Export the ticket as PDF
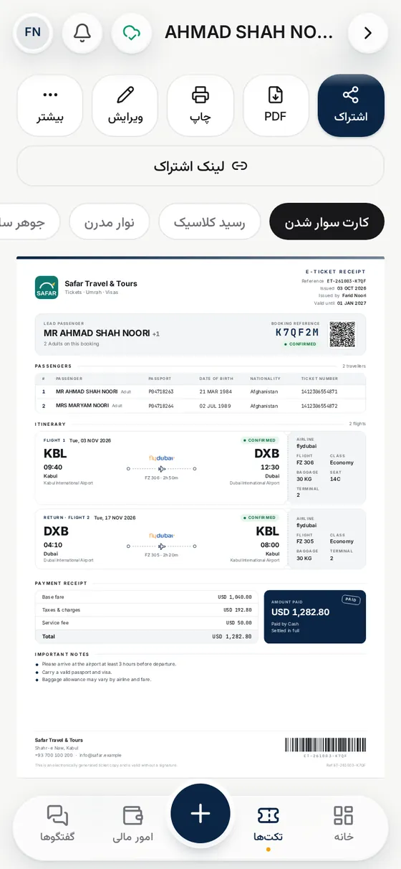 click(276, 105)
